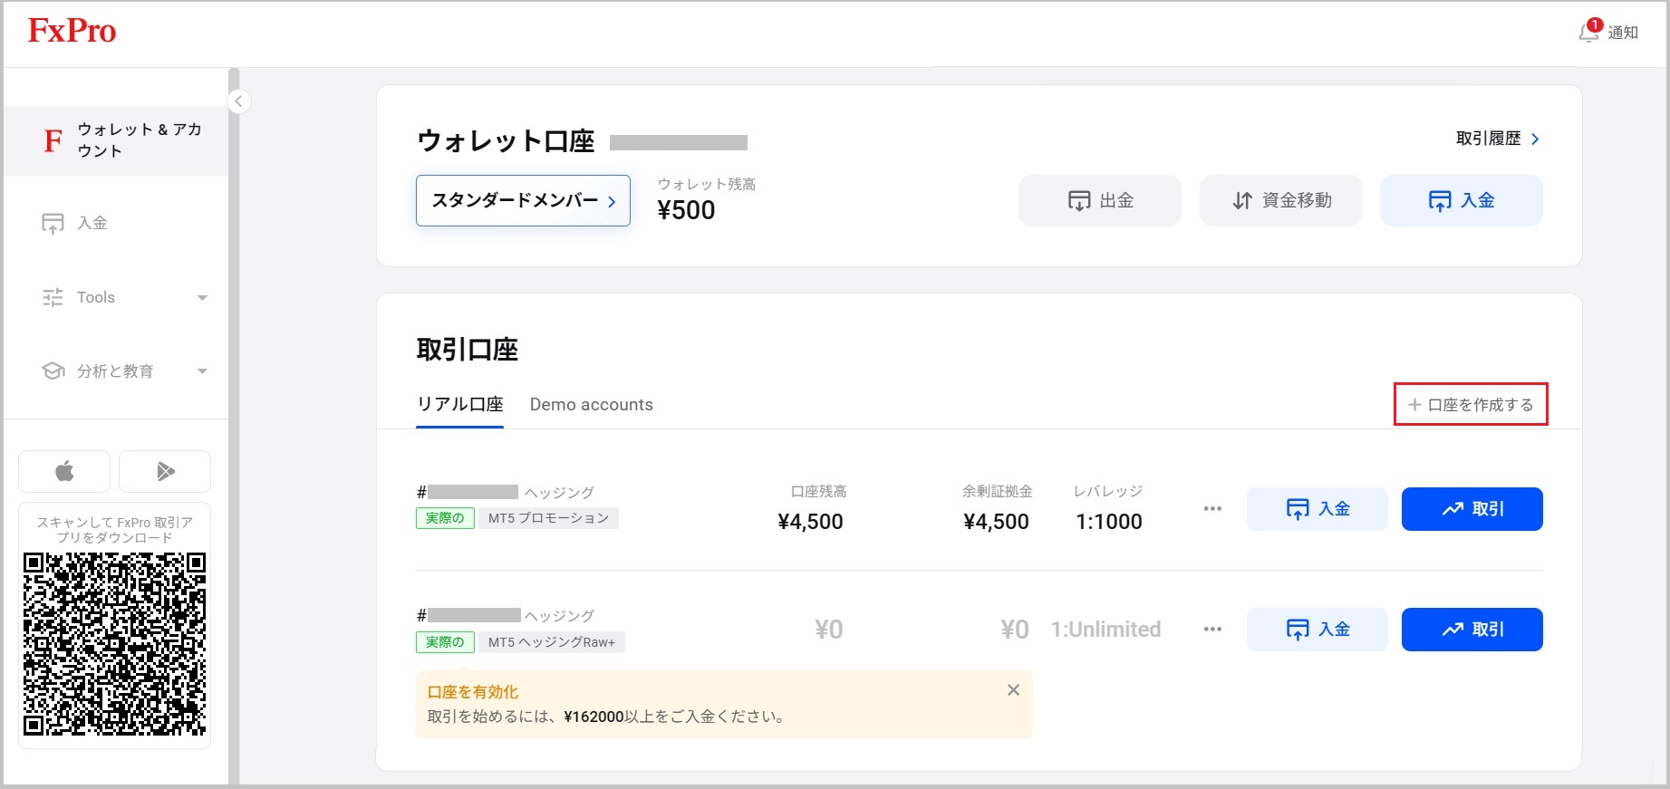Click the FxPro logo
The image size is (1670, 789).
coord(72,31)
